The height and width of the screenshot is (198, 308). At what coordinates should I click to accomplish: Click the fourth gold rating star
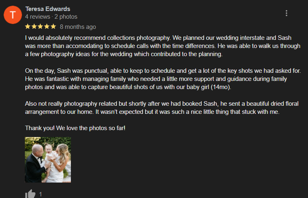(46, 27)
